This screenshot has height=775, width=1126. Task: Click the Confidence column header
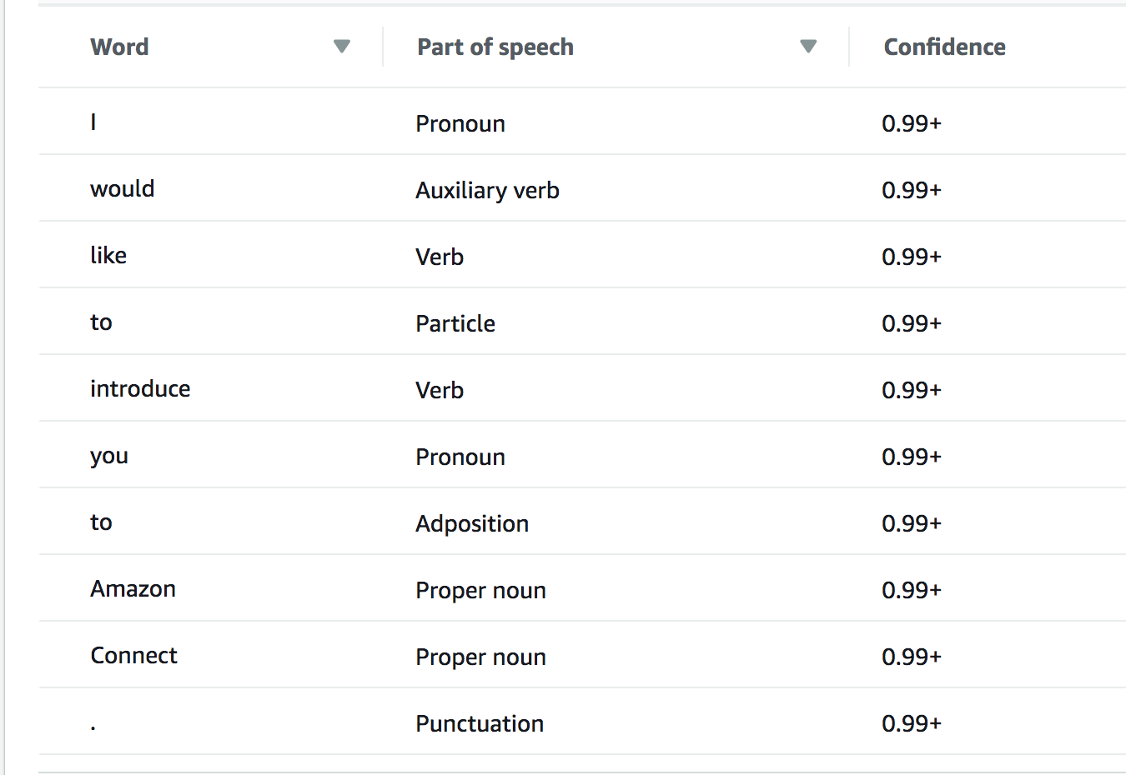[944, 47]
